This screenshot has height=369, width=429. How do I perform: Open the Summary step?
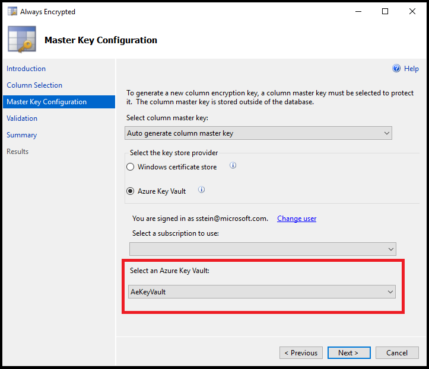[21, 135]
